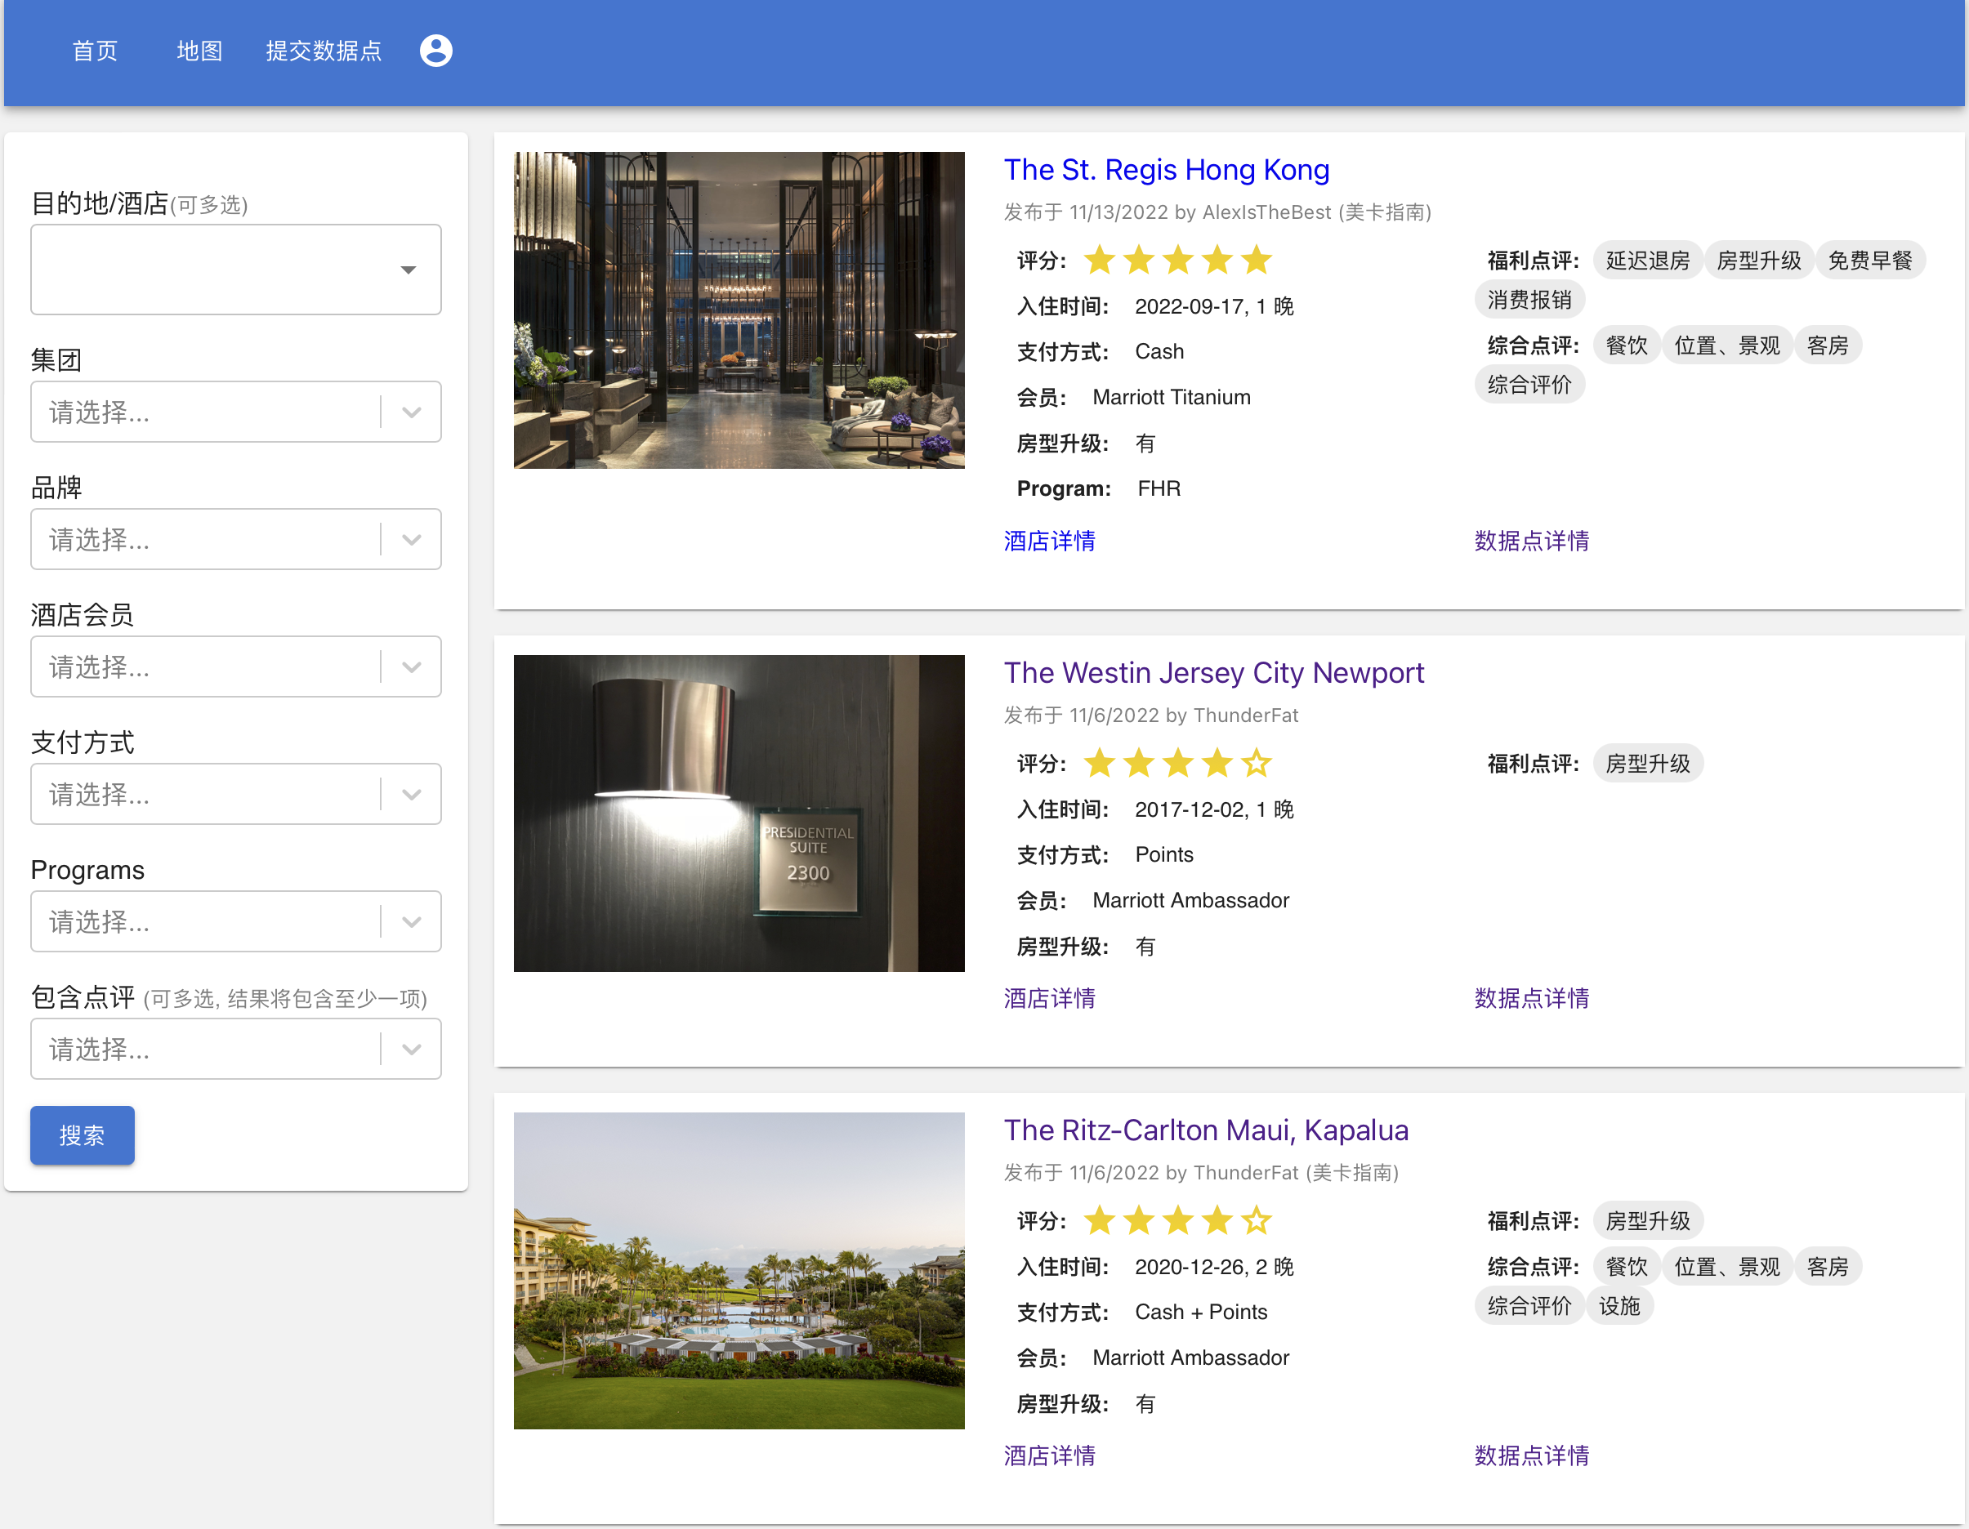Click the 综合评价 tag on Ritz-Carlton card
Image resolution: width=1969 pixels, height=1529 pixels.
coord(1529,1305)
